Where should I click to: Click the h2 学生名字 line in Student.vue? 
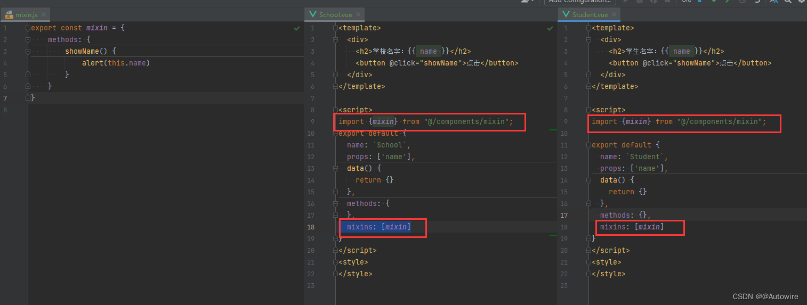pyautogui.click(x=666, y=51)
